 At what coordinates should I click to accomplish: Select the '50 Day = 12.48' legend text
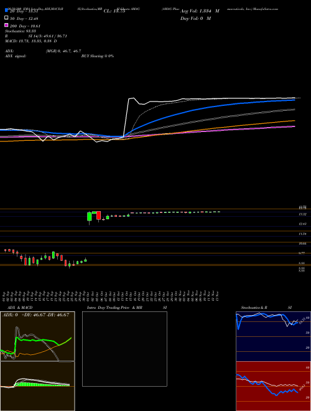point(24,18)
